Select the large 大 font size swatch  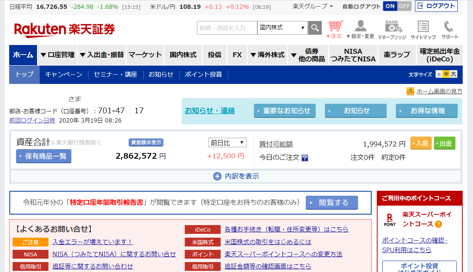453,74
